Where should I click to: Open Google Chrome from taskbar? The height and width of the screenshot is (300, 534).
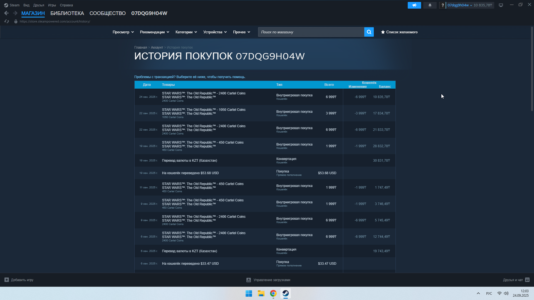point(273,293)
